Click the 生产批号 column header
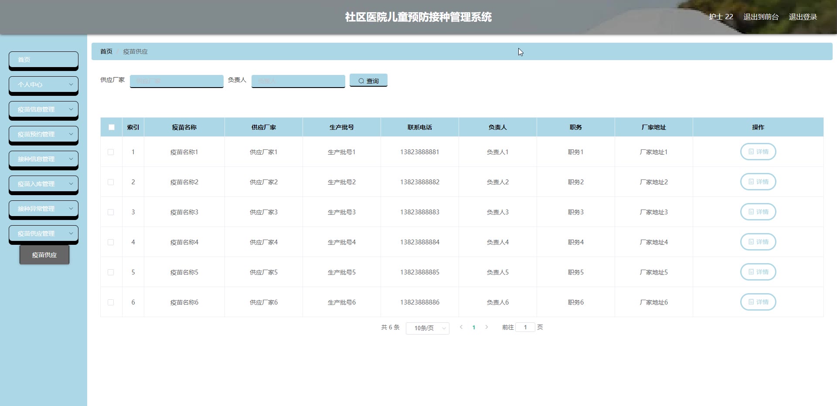Viewport: 837px width, 406px height. [x=342, y=127]
